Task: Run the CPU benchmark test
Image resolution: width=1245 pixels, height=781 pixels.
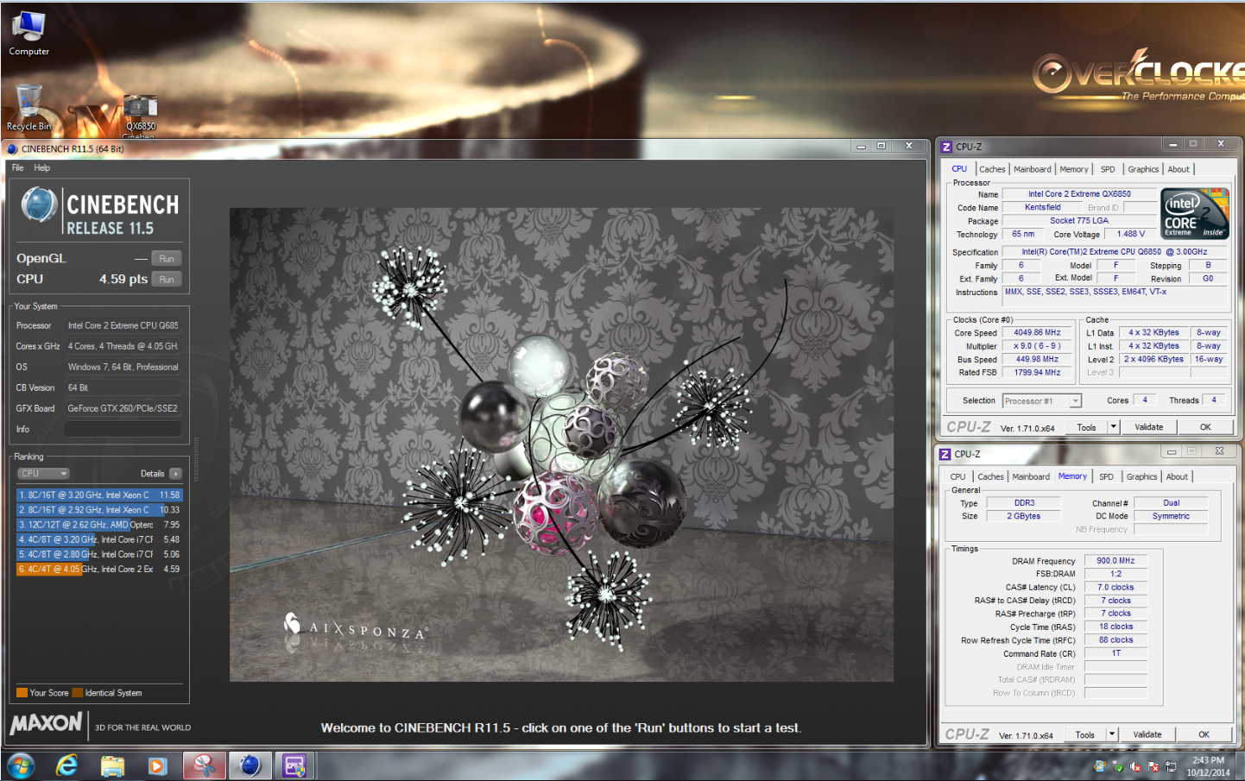Action: pos(167,280)
